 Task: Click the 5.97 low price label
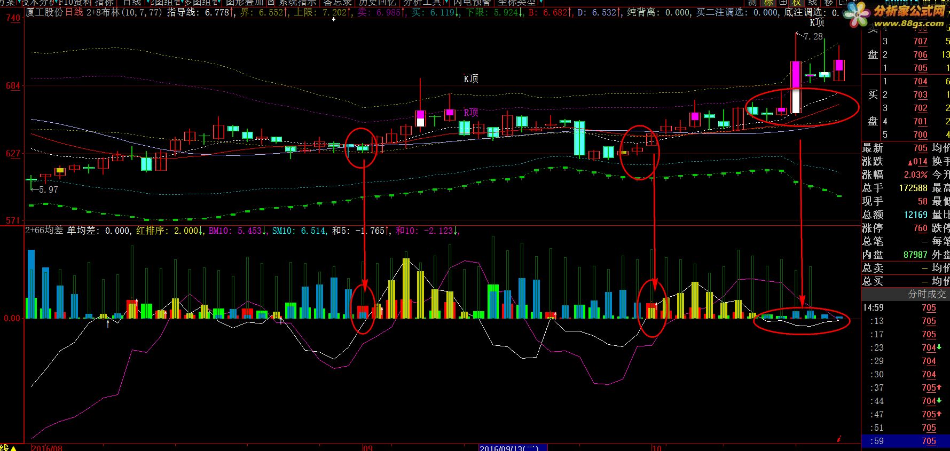(48, 189)
